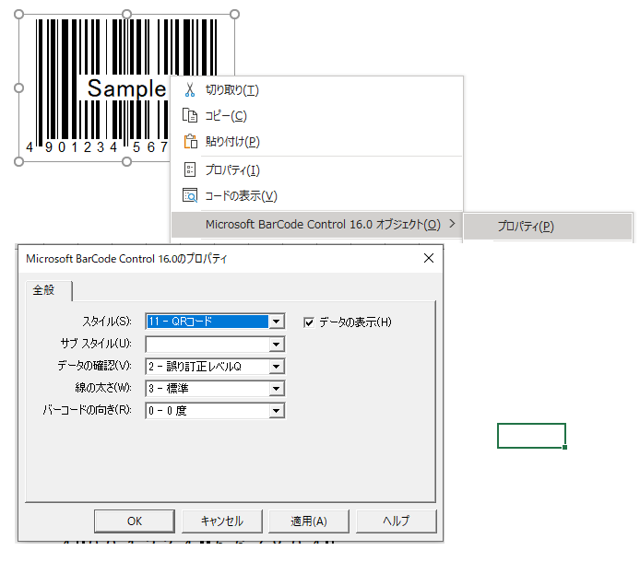Viewport: 640px width, 562px height.
Task: Open the 線の太さ(W) dropdown arrow
Action: [x=277, y=388]
